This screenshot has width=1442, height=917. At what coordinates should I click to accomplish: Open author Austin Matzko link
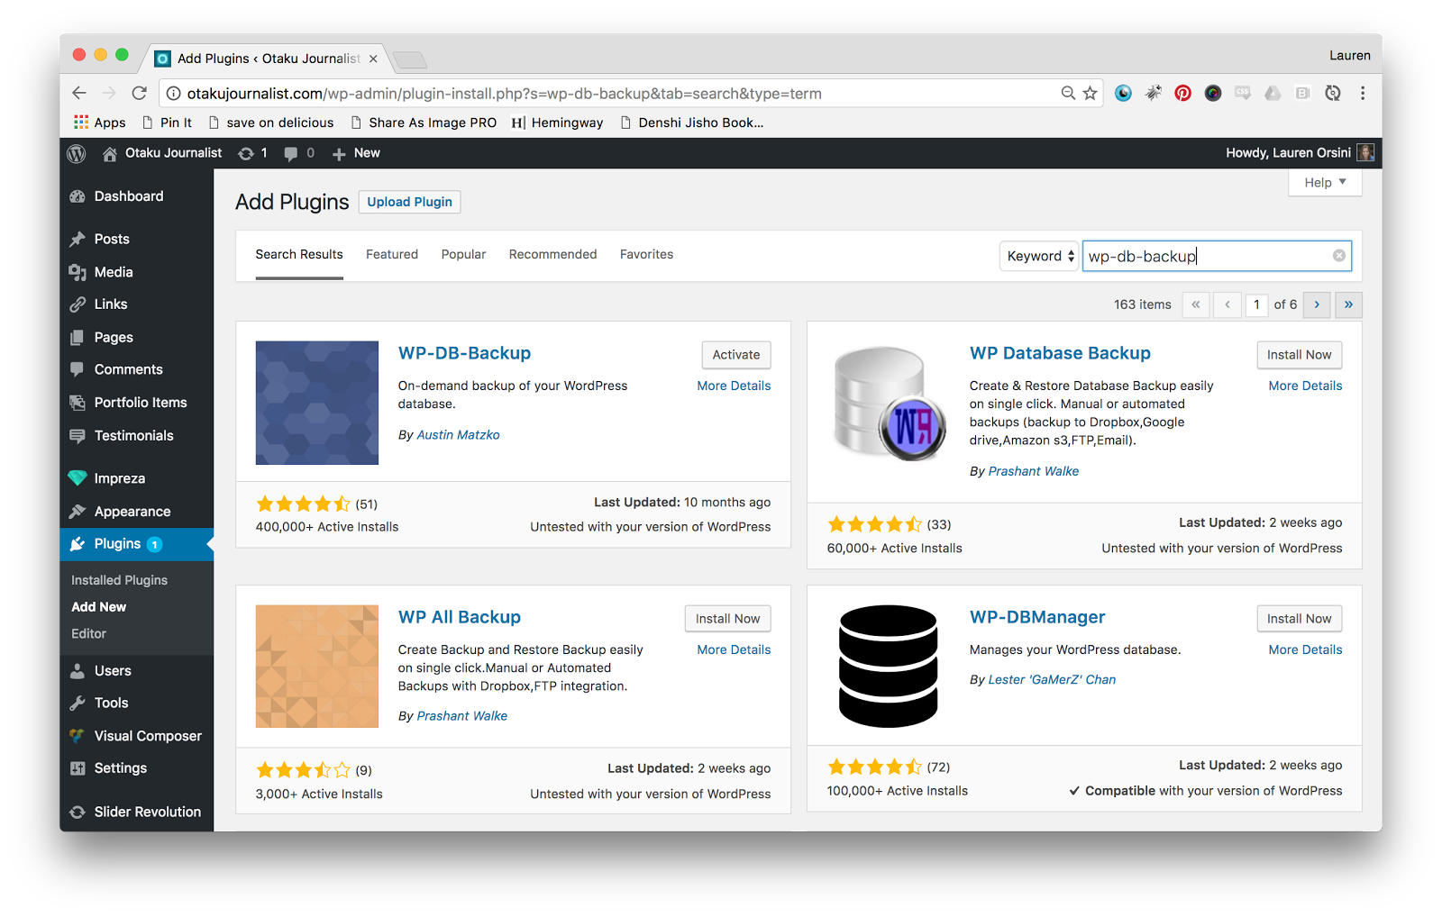tap(458, 435)
